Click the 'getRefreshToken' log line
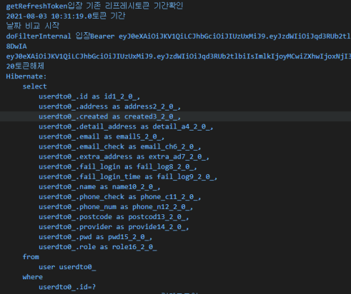 (x=94, y=6)
